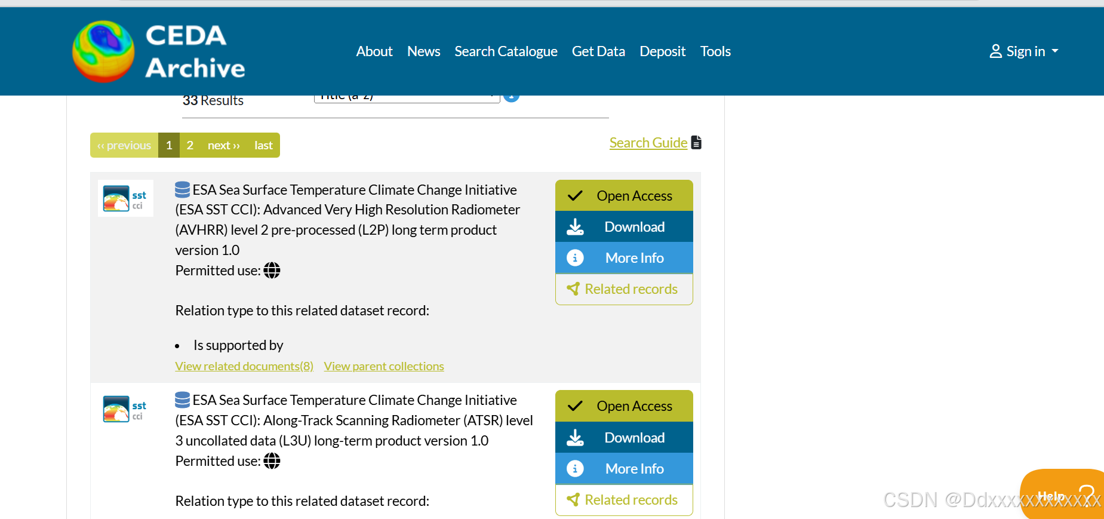Open the sort order dropdown
Viewport: 1104px width, 519px height.
[x=407, y=98]
